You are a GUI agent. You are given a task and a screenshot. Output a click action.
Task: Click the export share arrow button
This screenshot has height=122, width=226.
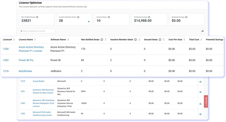202,31
